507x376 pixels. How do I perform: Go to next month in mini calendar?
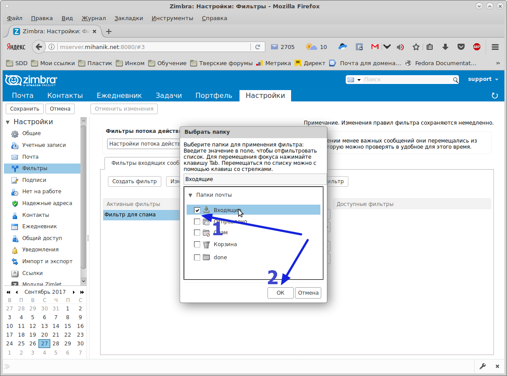[74, 292]
